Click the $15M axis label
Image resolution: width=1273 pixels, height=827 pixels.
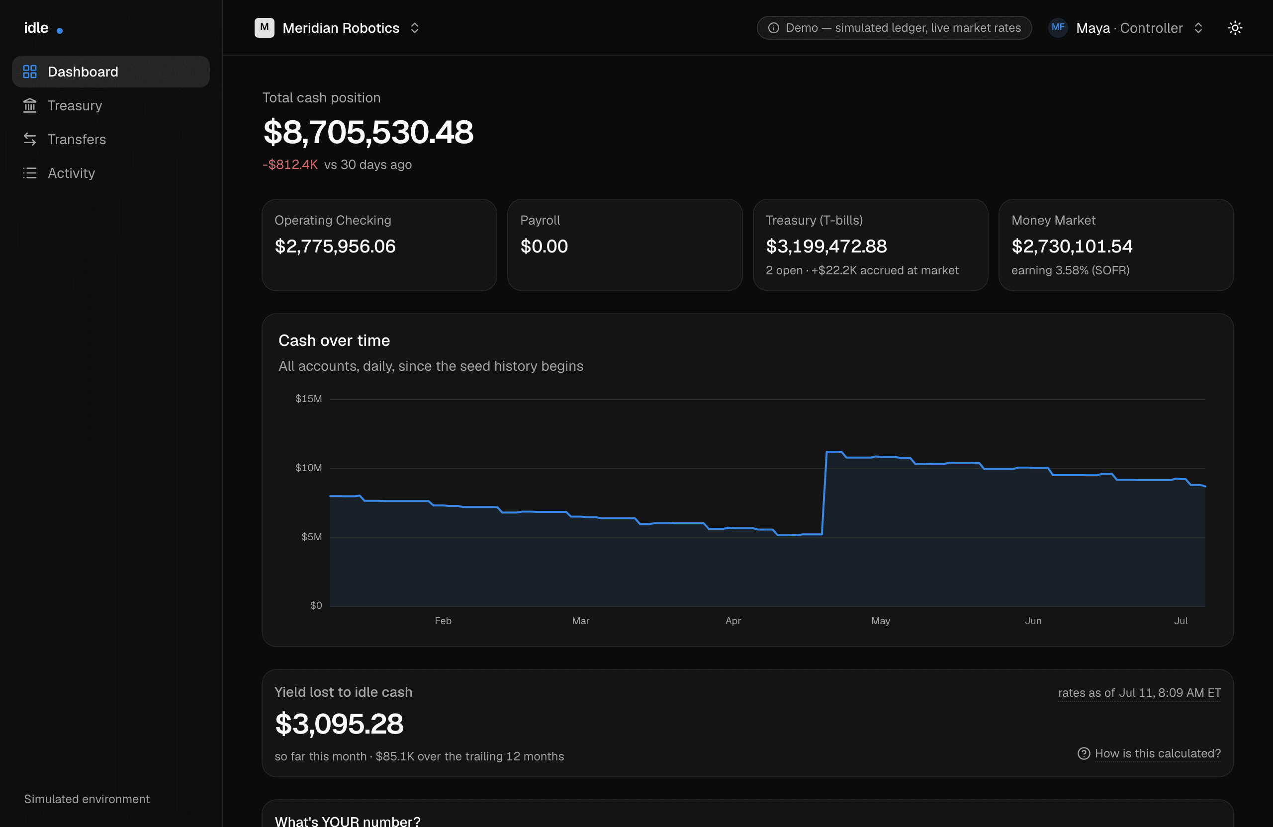tap(309, 399)
